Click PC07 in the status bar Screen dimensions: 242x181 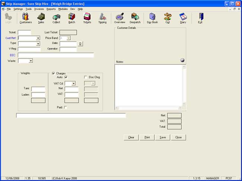coord(229,178)
